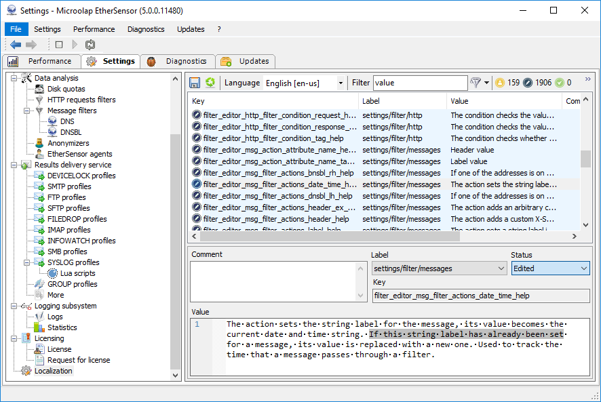Expand hidden toolbar overflow chevrons
The image size is (601, 402).
(x=588, y=79)
